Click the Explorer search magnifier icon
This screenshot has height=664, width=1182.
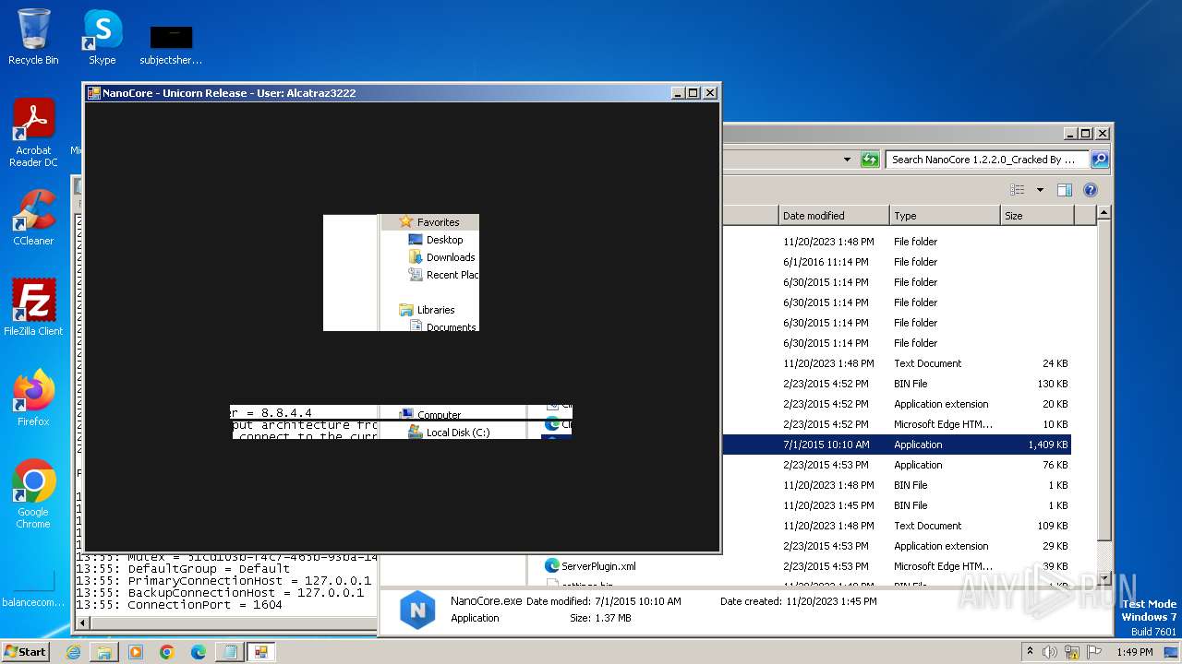pos(1099,160)
